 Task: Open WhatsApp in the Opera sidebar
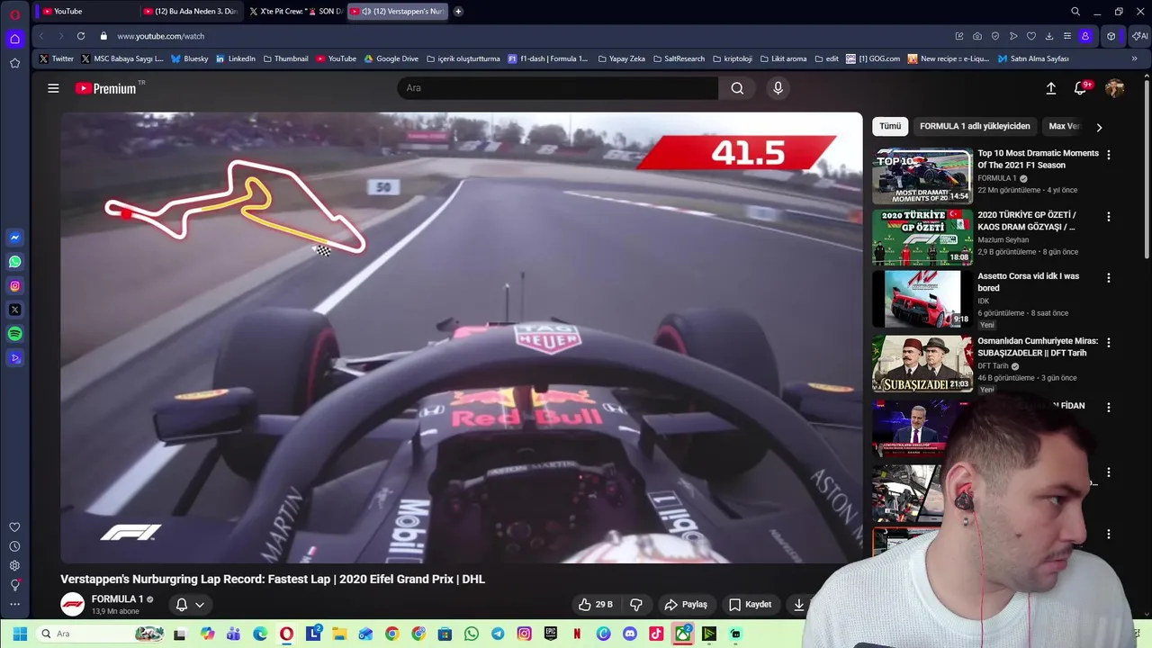click(14, 262)
